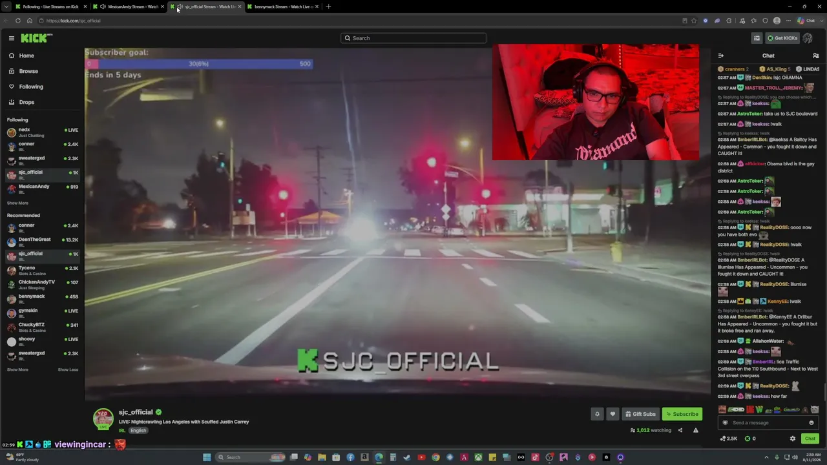Click the Windows taskbar search box
This screenshot has height=465, width=827.
coord(251,457)
